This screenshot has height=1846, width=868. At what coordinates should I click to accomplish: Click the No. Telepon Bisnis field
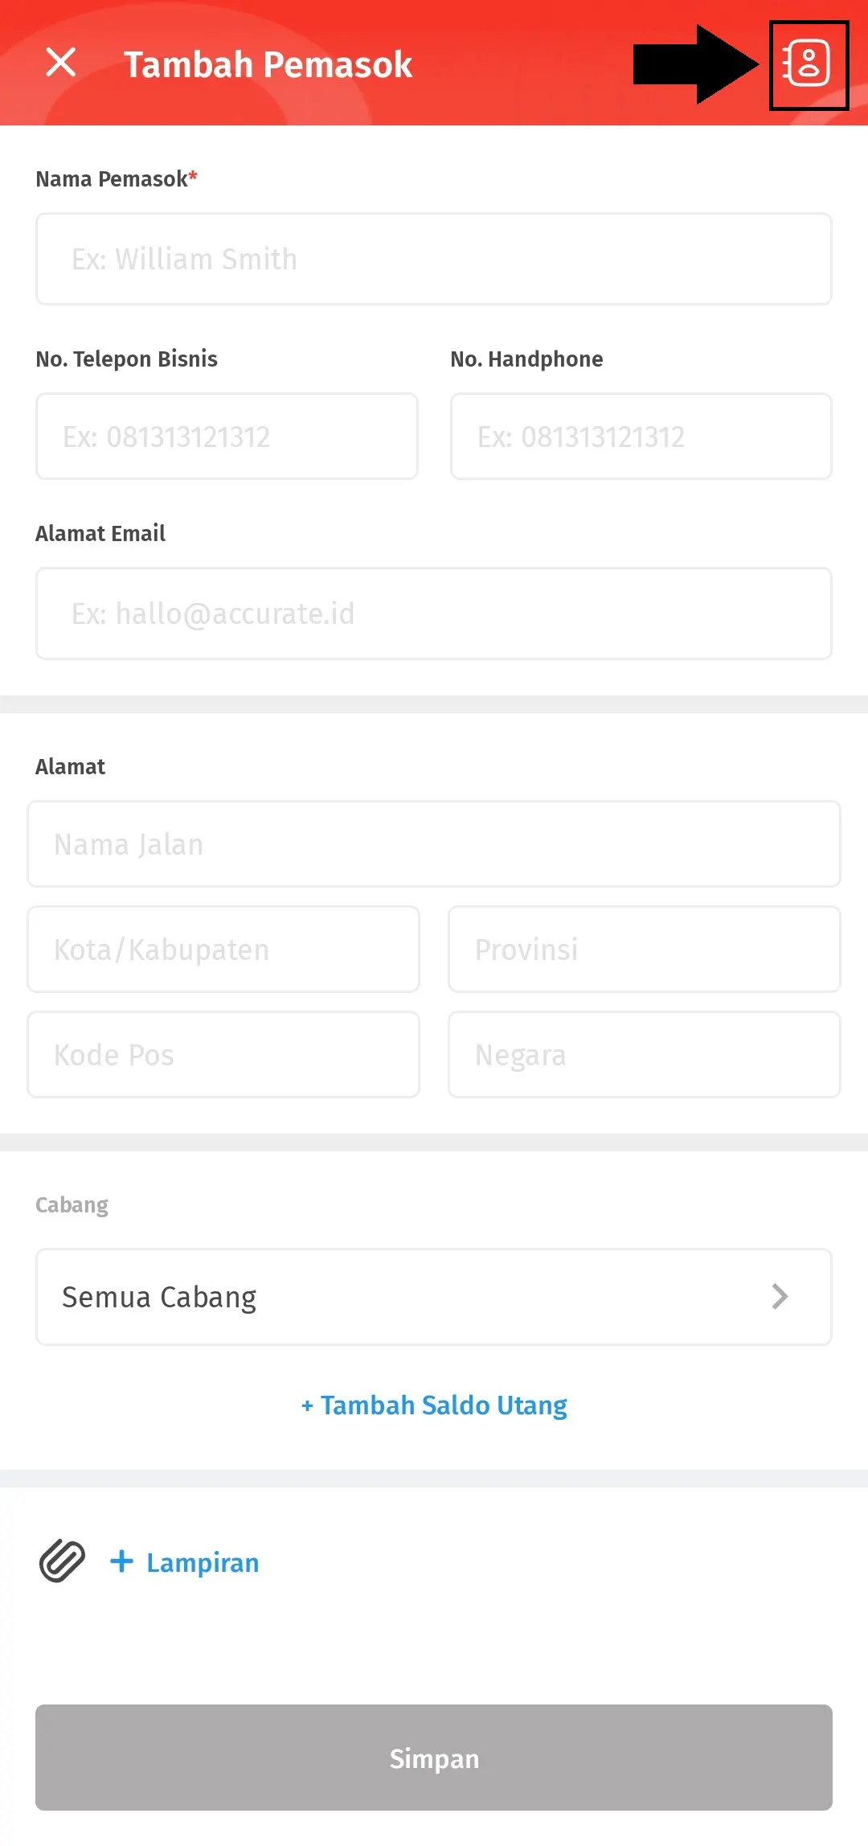coord(227,436)
